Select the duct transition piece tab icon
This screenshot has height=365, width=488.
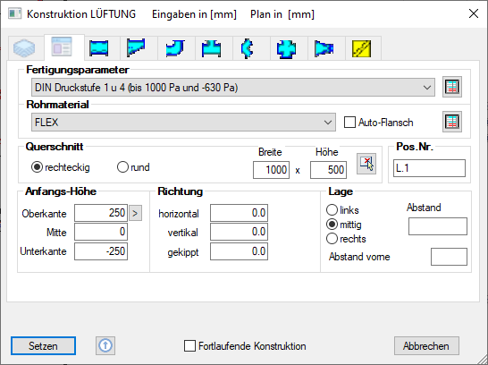pyautogui.click(x=136, y=47)
